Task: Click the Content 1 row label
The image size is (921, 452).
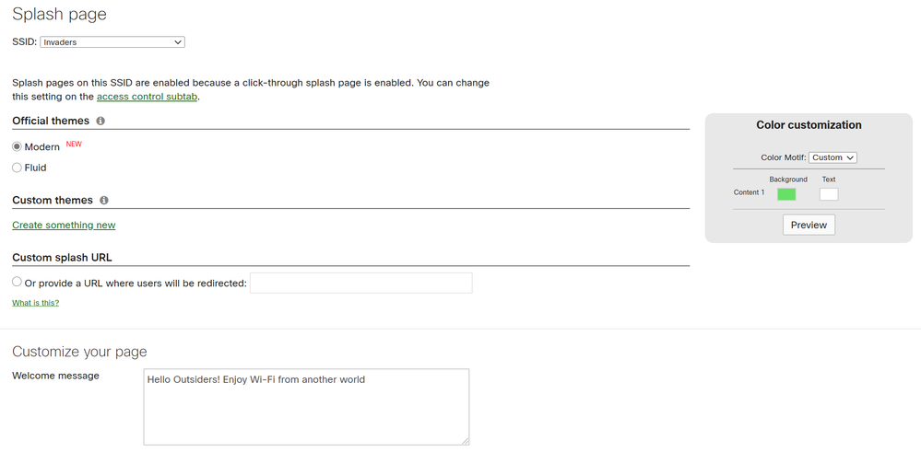Action: pyautogui.click(x=750, y=192)
